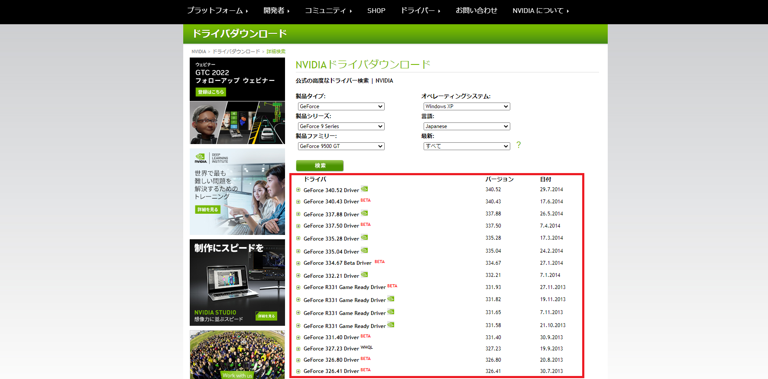
Task: Open the GeForce 9 Series product series dropdown
Action: 341,126
